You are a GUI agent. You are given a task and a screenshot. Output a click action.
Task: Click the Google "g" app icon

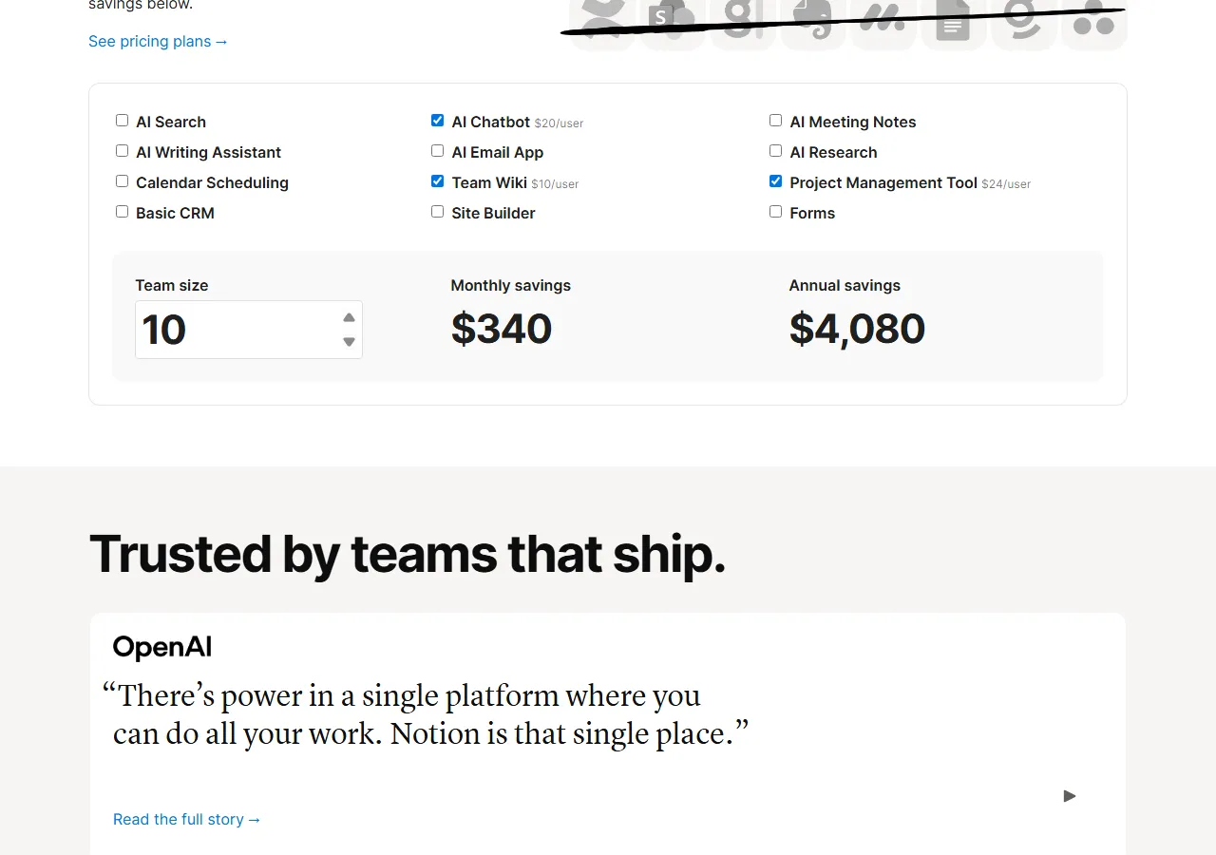click(743, 19)
